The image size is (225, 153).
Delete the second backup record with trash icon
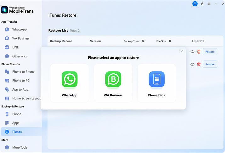[199, 64]
